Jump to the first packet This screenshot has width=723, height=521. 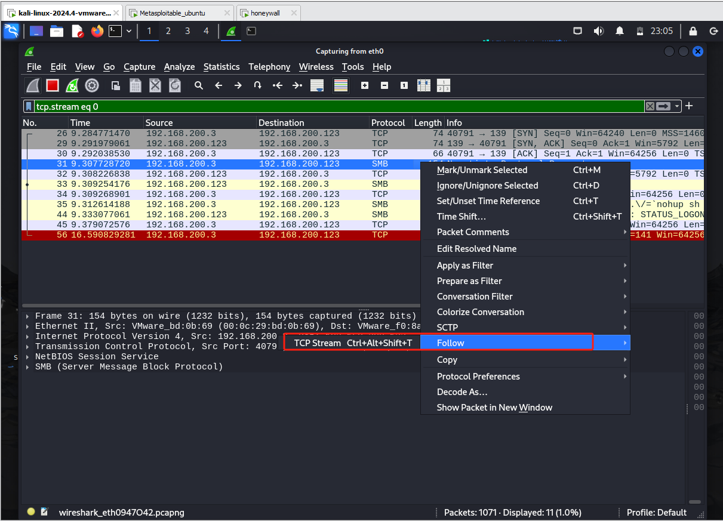pos(278,85)
